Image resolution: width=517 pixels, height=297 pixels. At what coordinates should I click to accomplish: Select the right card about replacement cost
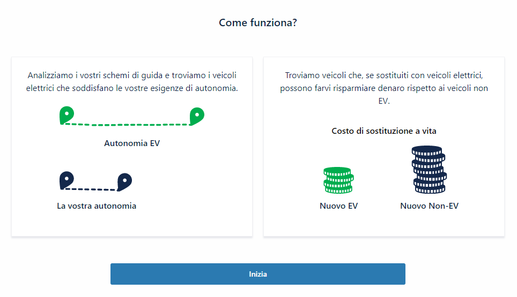(x=384, y=225)
